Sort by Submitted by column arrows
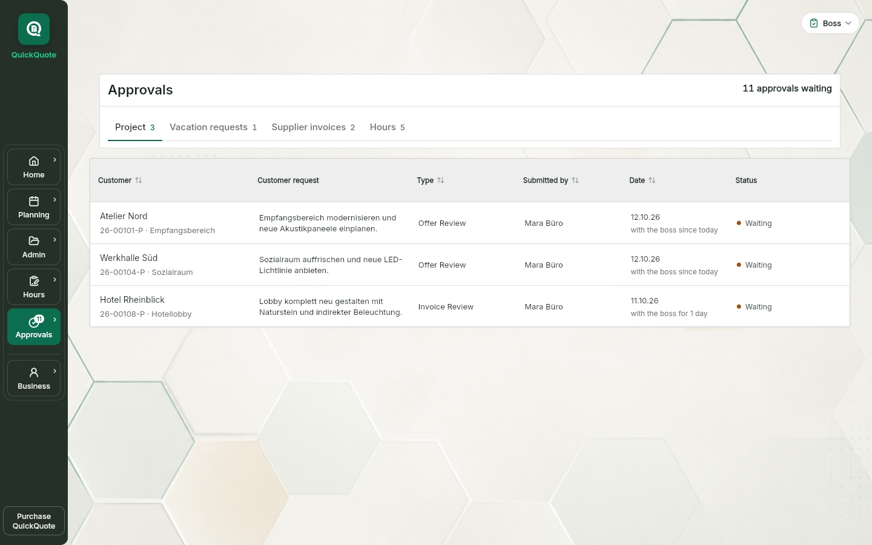This screenshot has width=872, height=545. (575, 180)
